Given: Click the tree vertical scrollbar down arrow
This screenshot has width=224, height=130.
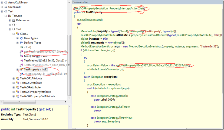Looking at the screenshot, I should point(69,98).
